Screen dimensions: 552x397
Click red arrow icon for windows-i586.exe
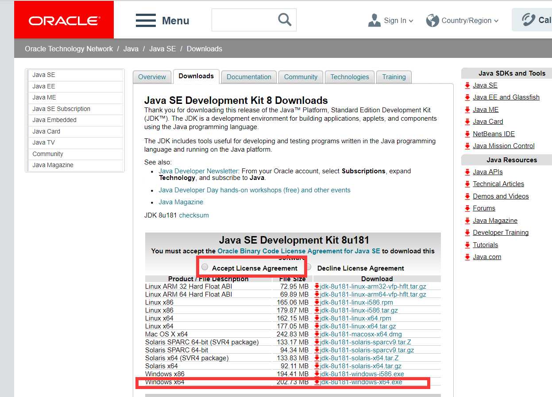click(317, 374)
